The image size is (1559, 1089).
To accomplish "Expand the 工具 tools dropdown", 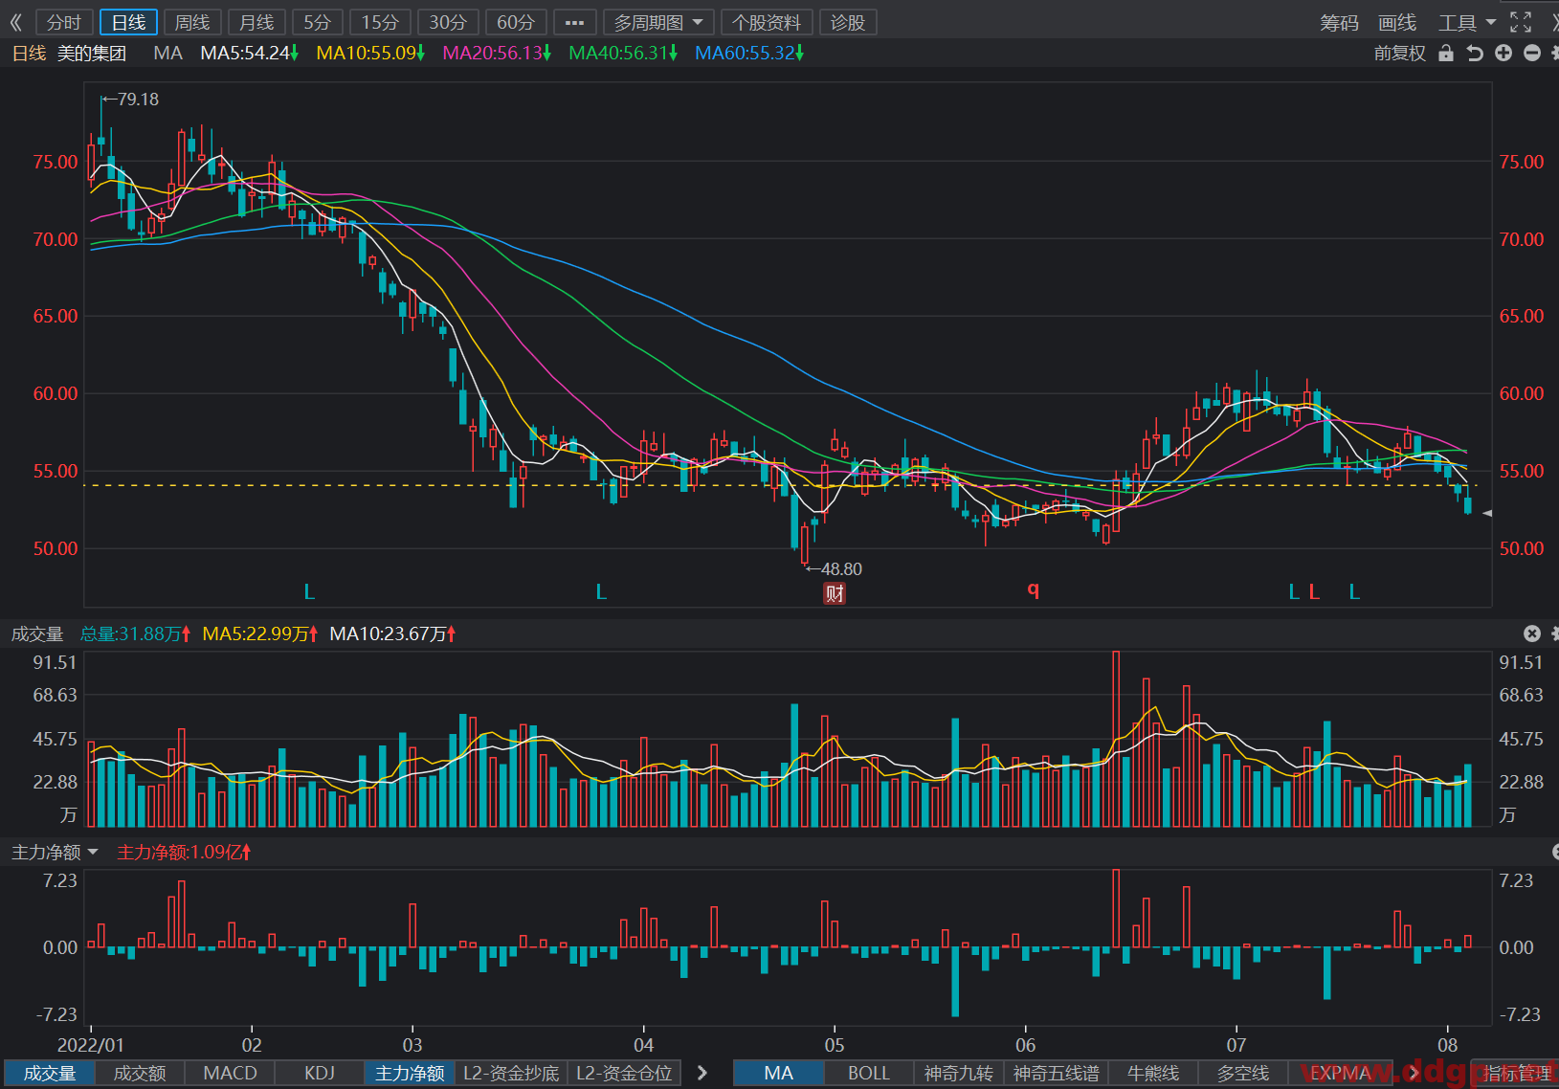I will (x=1466, y=22).
